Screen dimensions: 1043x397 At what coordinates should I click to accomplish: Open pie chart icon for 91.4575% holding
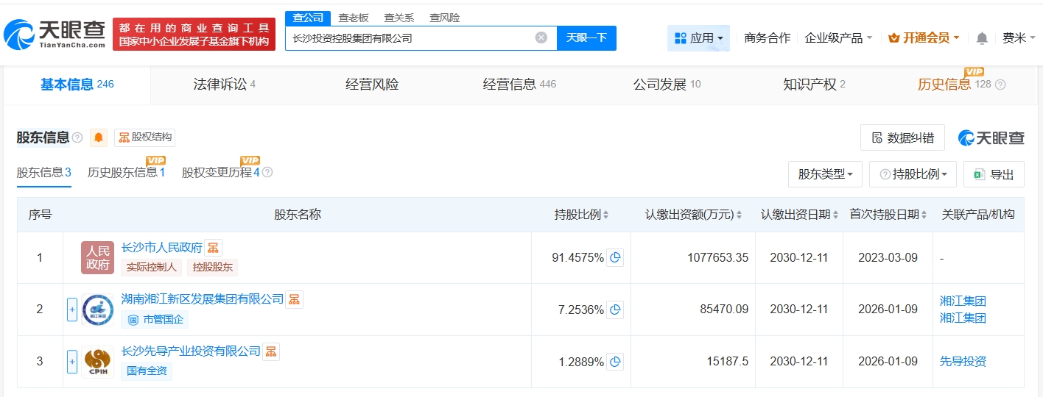click(x=615, y=258)
